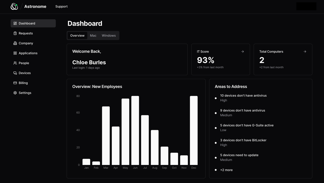Screen dimensions: 324x183
Task: Click the Settings gear icon
Action: [x=15, y=93]
